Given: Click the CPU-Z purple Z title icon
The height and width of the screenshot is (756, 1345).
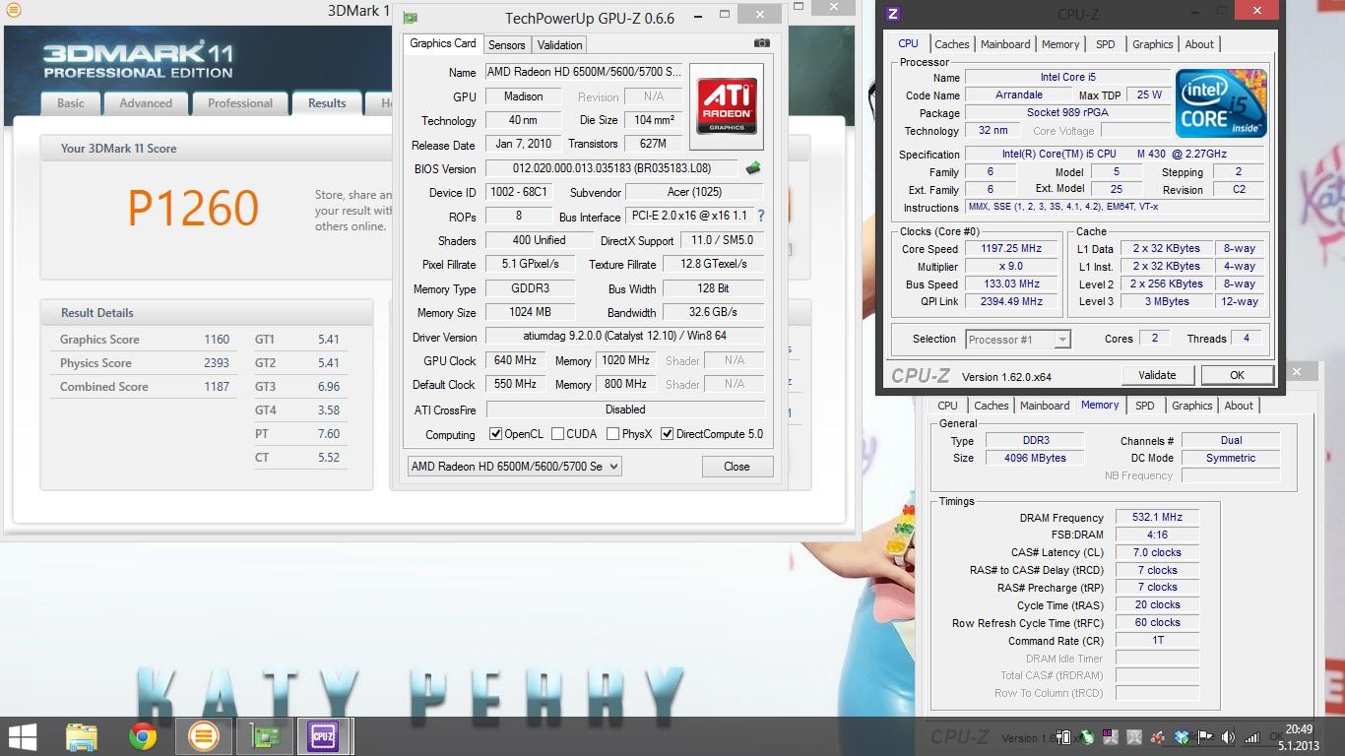Looking at the screenshot, I should click(893, 13).
